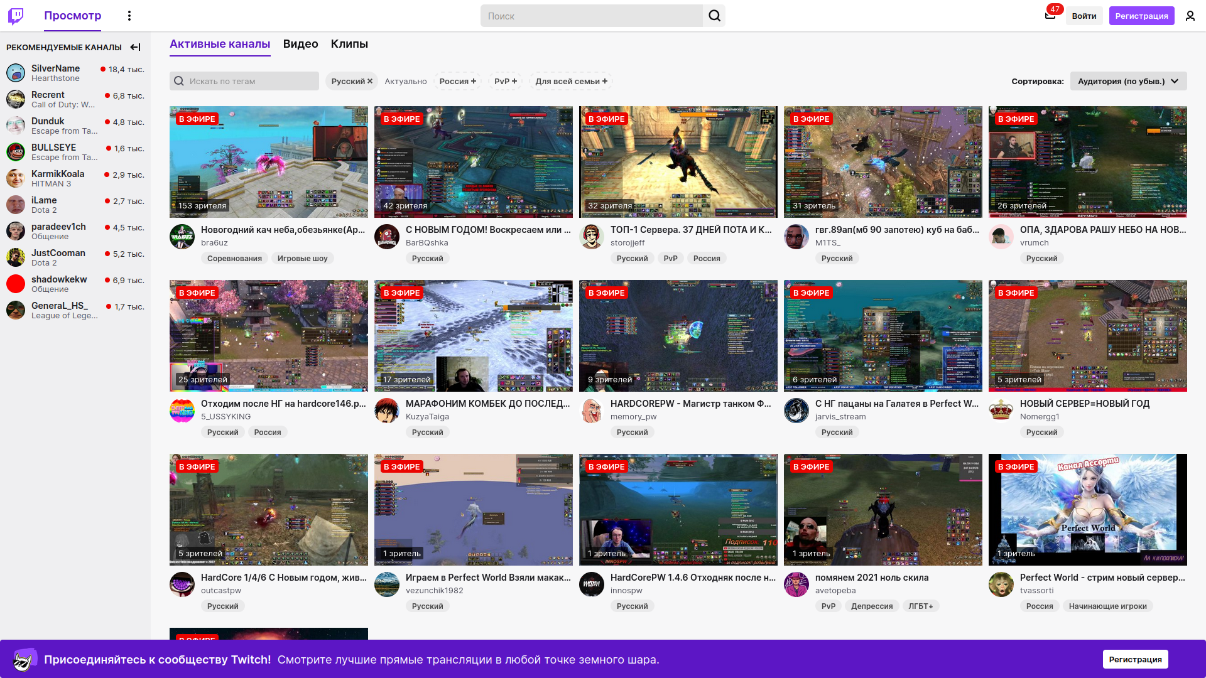Focus the Искать по тегам field
This screenshot has width=1206, height=678.
pos(244,81)
